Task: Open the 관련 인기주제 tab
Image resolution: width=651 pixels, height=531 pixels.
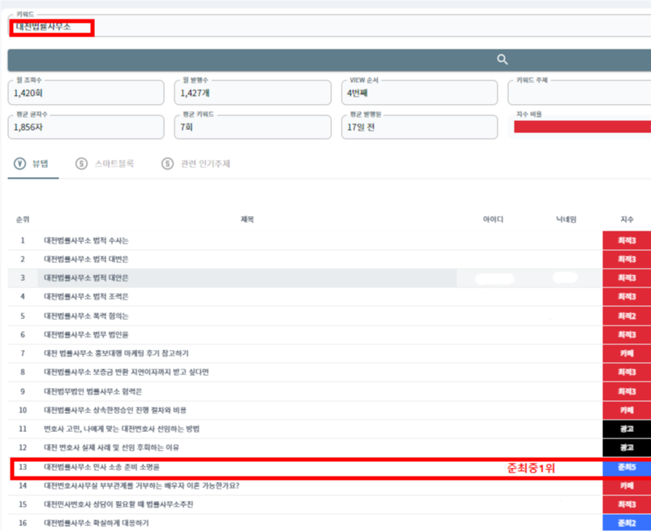Action: click(x=205, y=163)
